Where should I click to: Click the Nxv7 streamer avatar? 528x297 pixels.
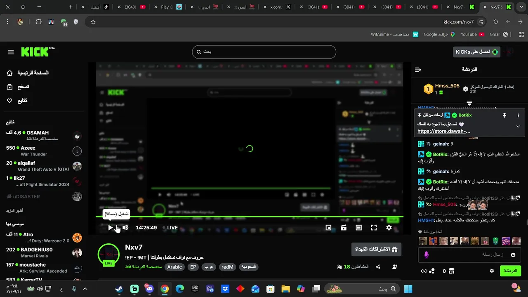[x=108, y=255]
